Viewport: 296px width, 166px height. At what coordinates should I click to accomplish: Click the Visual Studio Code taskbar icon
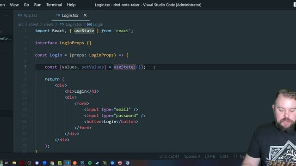(67, 163)
